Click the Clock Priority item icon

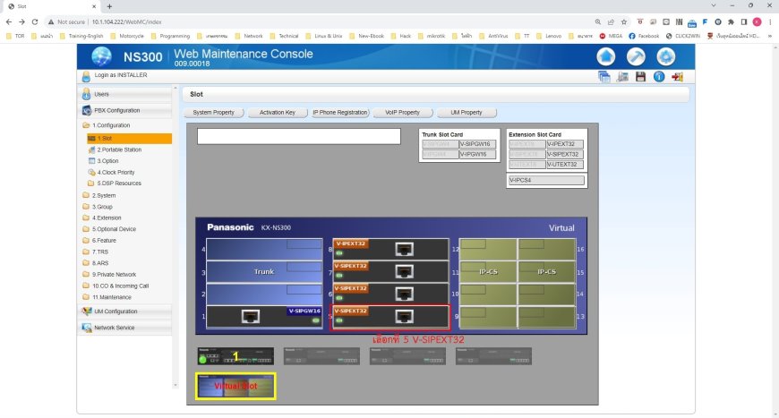91,172
